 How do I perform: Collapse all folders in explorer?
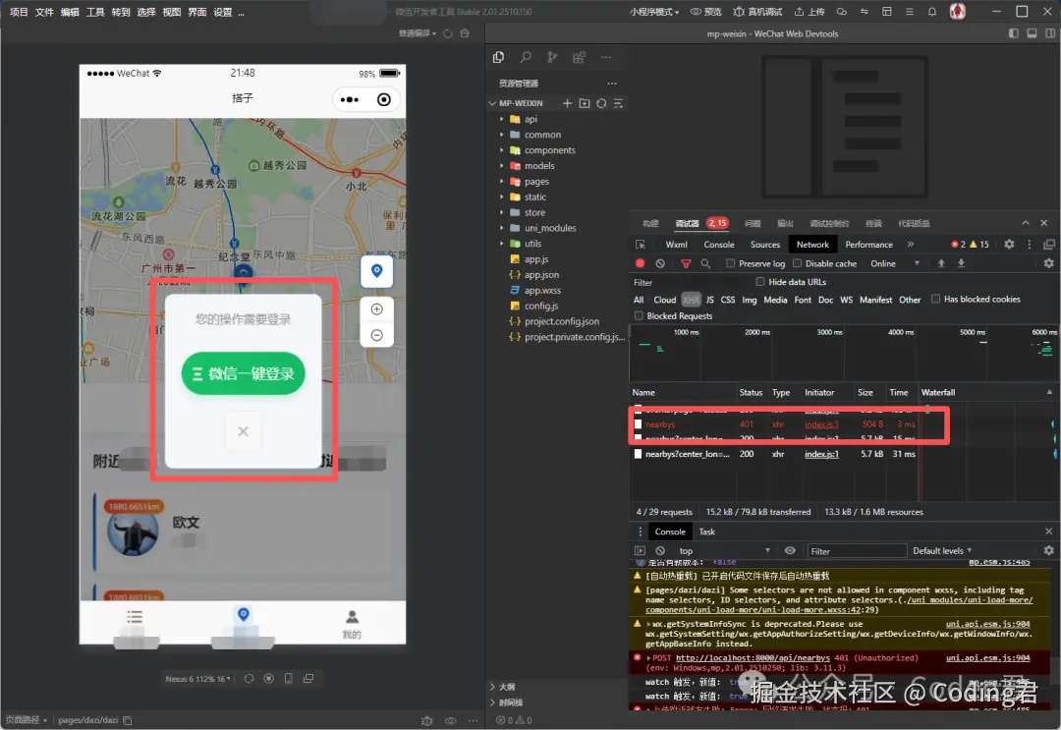click(618, 103)
